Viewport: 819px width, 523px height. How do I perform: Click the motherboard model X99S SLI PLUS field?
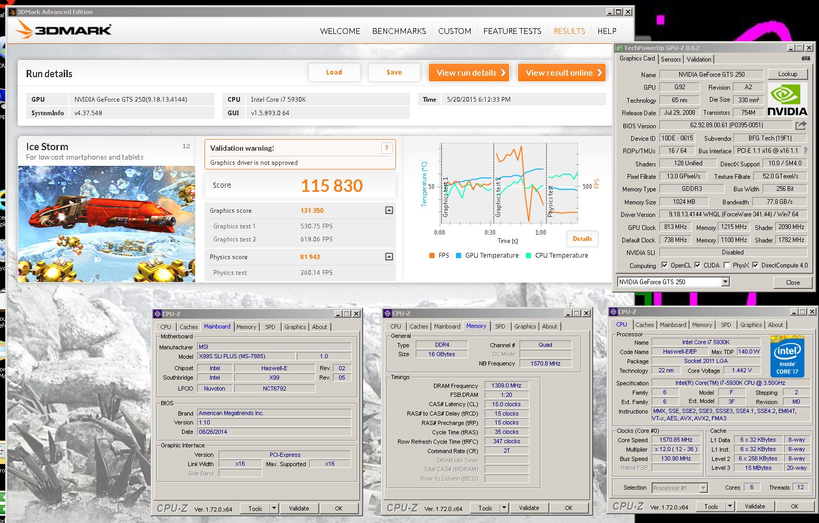pos(246,356)
